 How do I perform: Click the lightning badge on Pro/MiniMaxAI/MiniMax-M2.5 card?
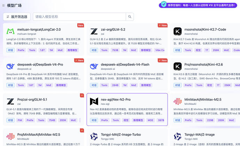(x=82, y=130)
